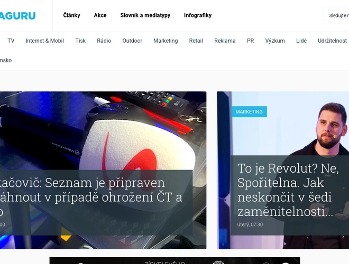Click the MediaGuru logo

(x=17, y=15)
